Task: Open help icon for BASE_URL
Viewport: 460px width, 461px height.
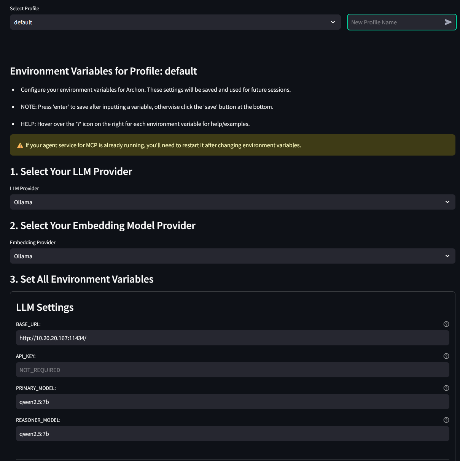Action: pyautogui.click(x=446, y=324)
